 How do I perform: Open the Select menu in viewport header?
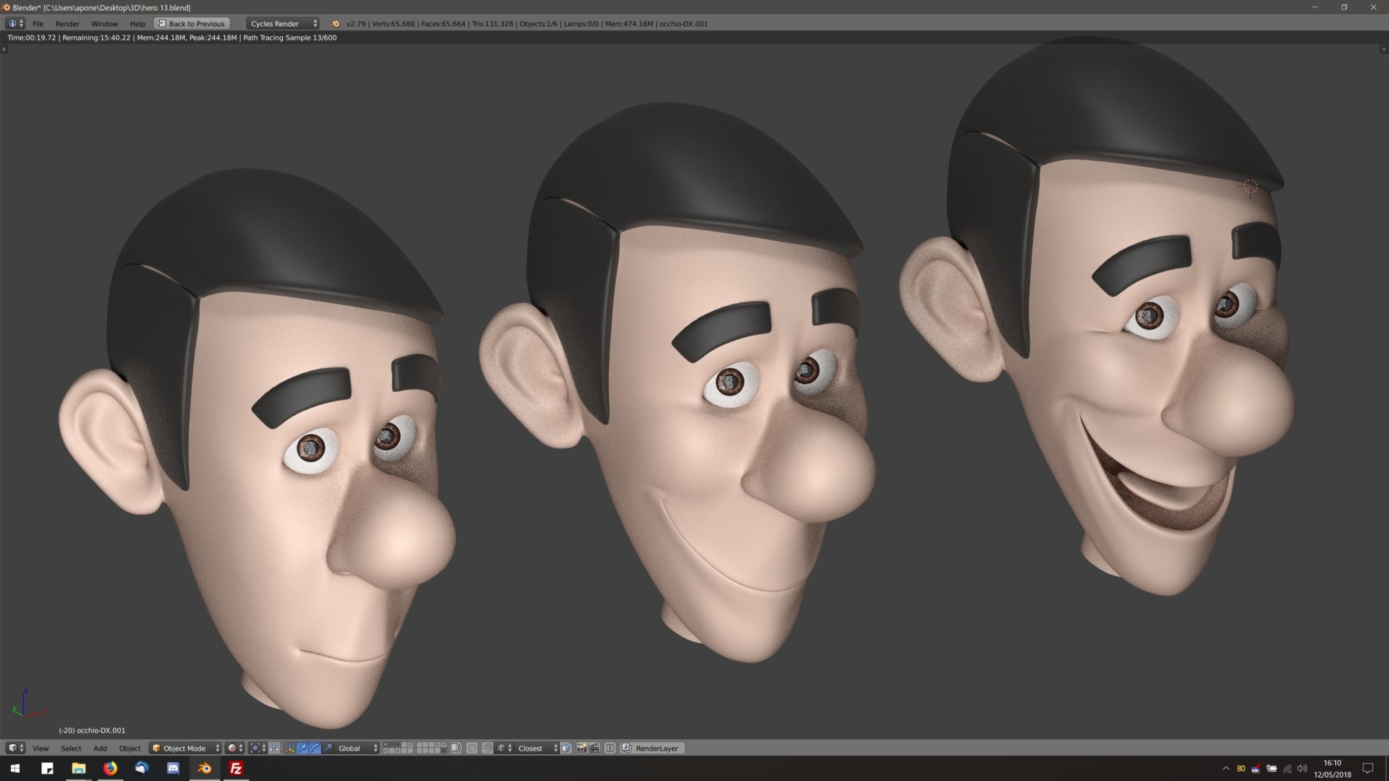[x=71, y=748]
